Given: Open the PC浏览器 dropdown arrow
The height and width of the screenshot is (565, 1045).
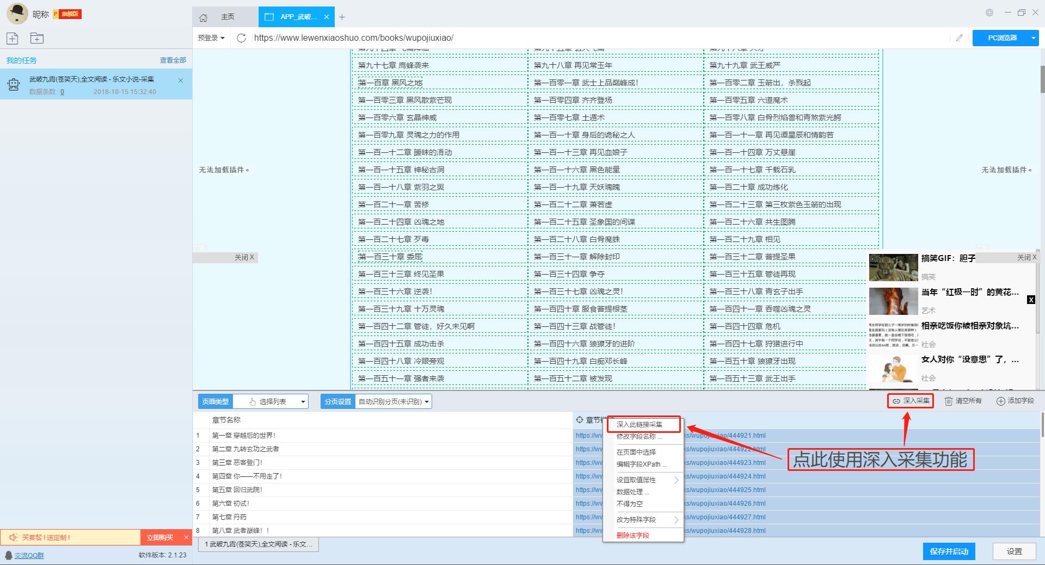Looking at the screenshot, I should (x=1033, y=38).
